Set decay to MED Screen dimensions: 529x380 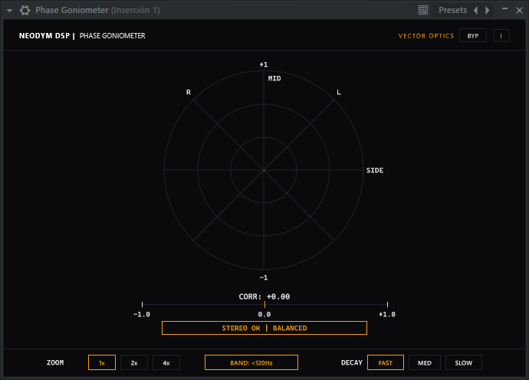(425, 363)
